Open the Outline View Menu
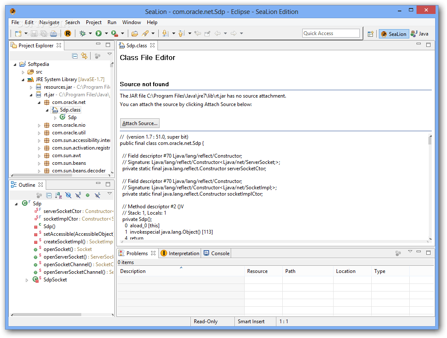The width and height of the screenshot is (447, 338). pos(110,194)
